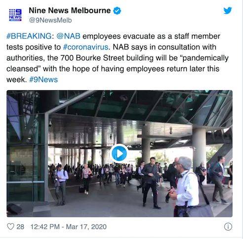
Task: Click the 28 likes count
Action: (20, 227)
